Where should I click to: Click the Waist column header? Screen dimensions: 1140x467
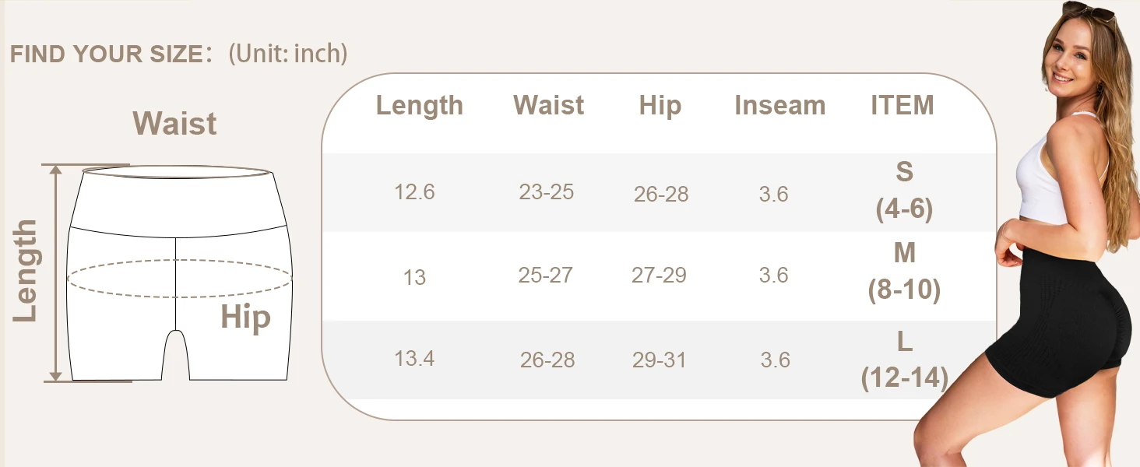[x=548, y=105]
